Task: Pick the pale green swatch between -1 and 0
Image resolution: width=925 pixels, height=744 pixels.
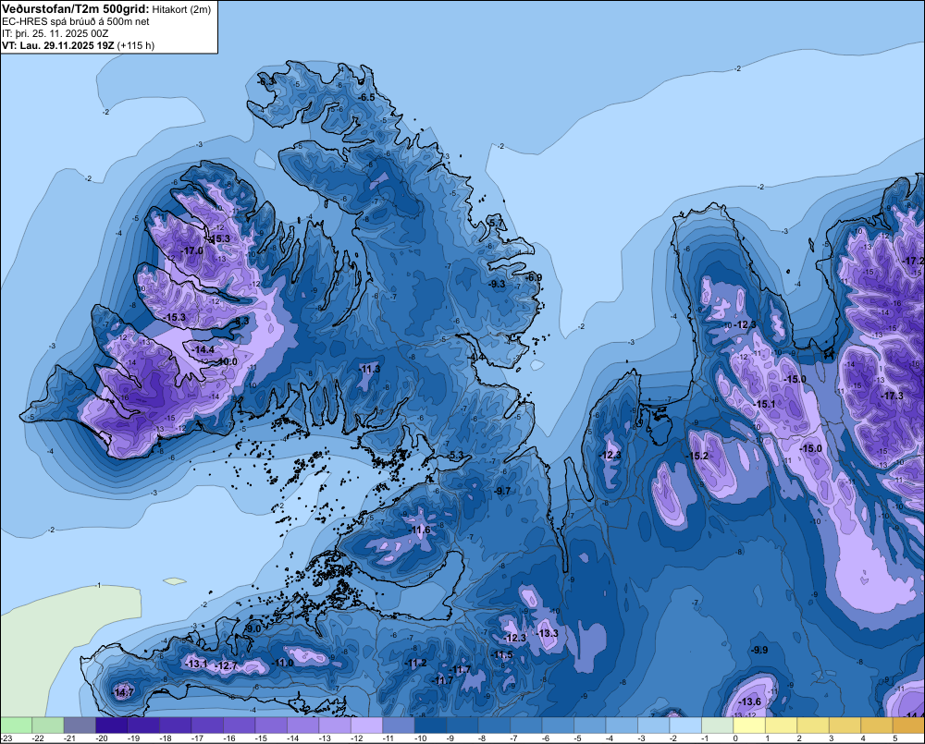Action: 718,726
